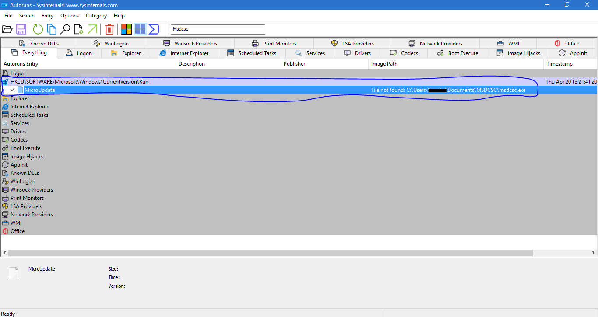Click the VirusTotal sigma icon

point(154,29)
